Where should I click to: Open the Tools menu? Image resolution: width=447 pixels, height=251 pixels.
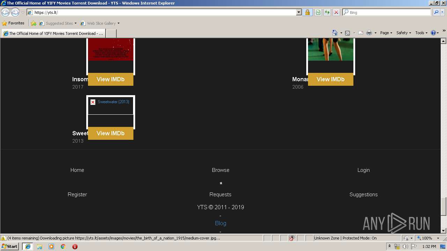(421, 33)
